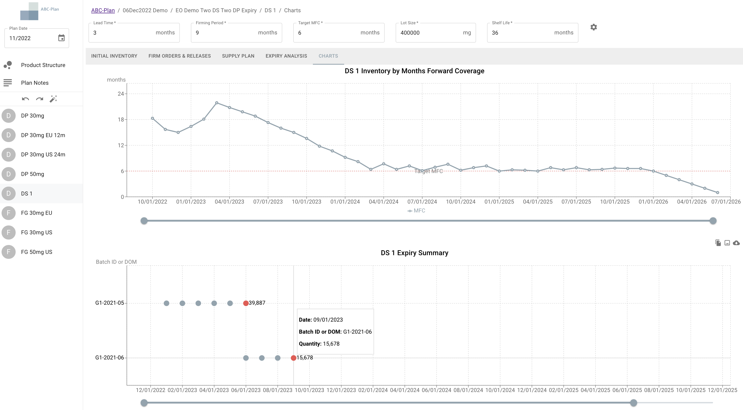Click the Lot Size input field
Image resolution: width=743 pixels, height=410 pixels.
pos(430,33)
